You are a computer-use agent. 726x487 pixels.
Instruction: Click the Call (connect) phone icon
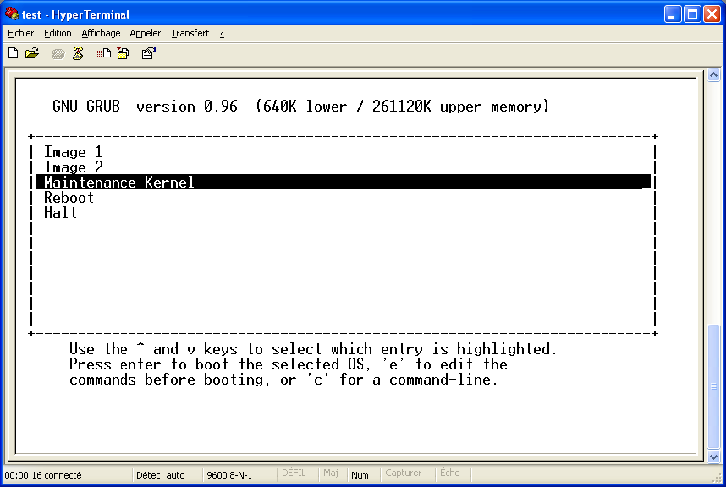(x=58, y=54)
